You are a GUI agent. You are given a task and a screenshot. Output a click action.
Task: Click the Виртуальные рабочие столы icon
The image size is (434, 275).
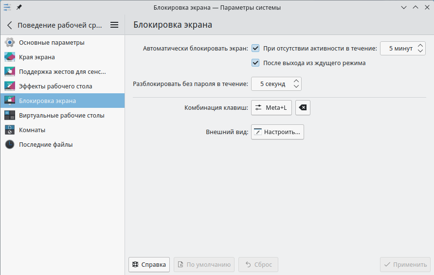tap(10, 115)
